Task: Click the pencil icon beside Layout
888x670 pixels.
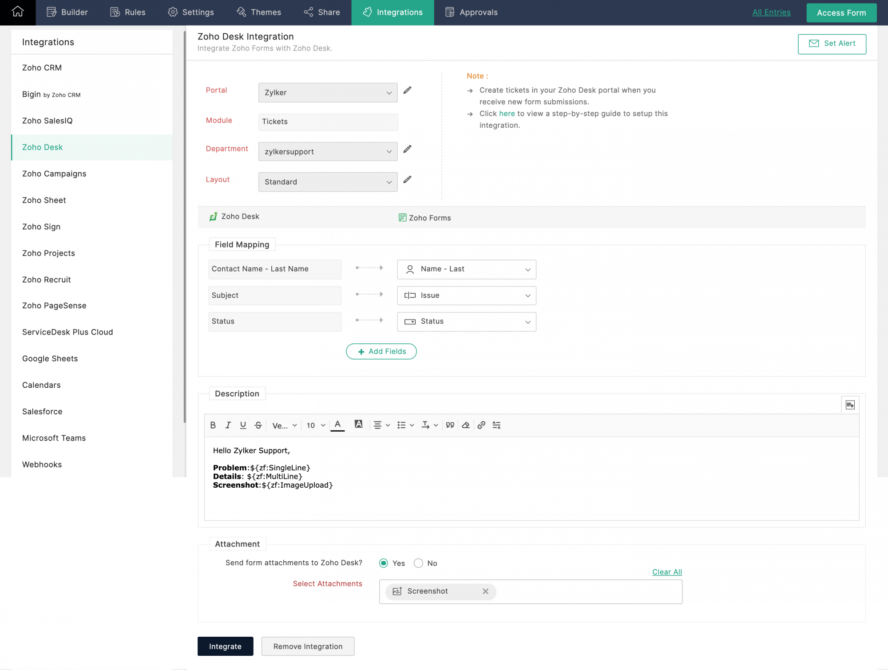Action: point(407,180)
